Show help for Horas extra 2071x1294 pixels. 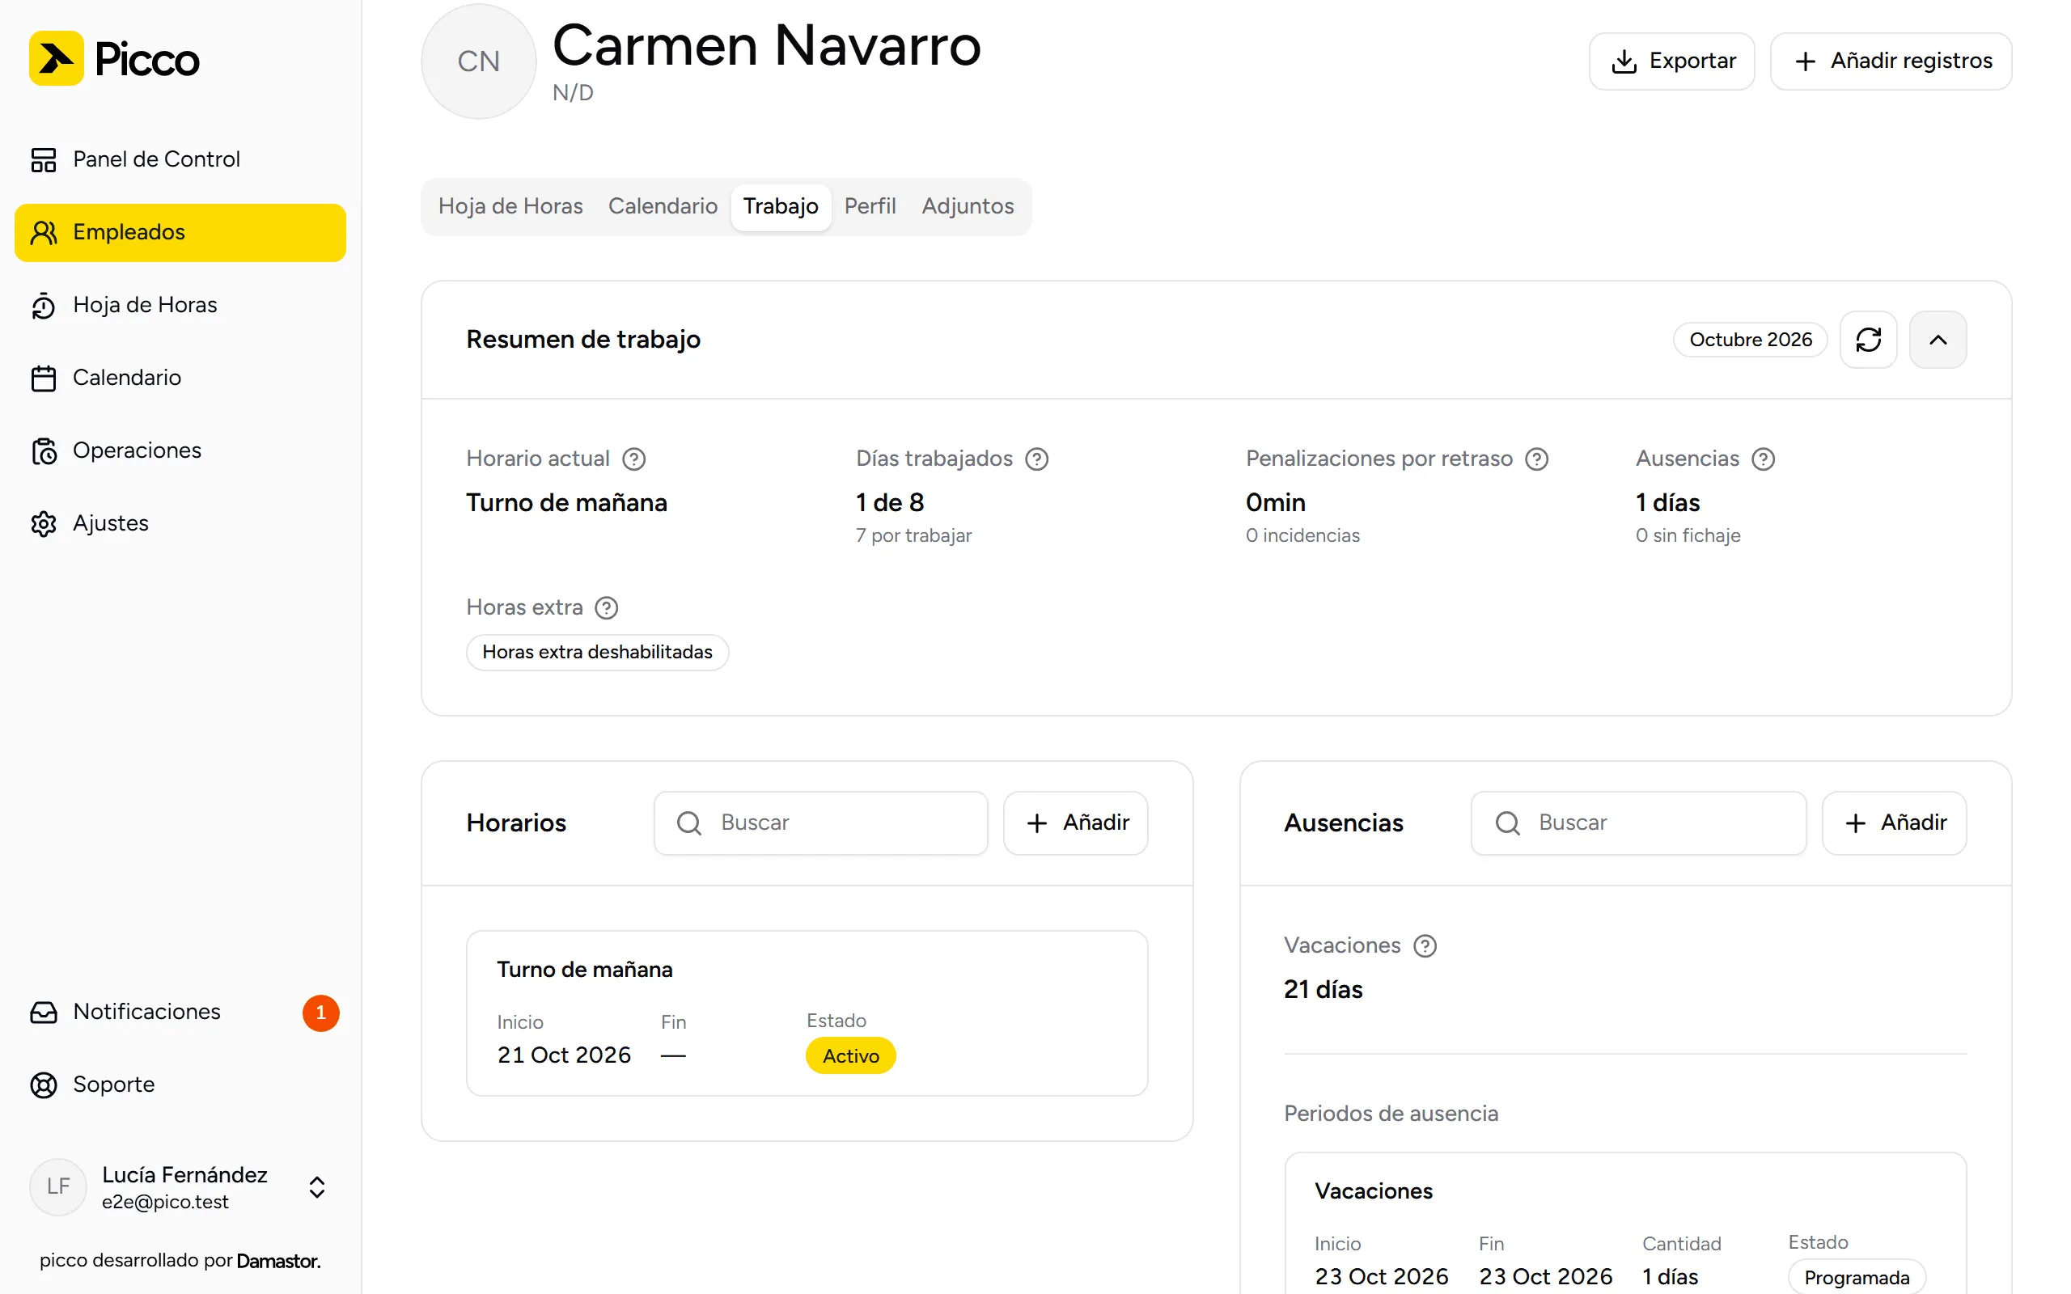pyautogui.click(x=606, y=608)
